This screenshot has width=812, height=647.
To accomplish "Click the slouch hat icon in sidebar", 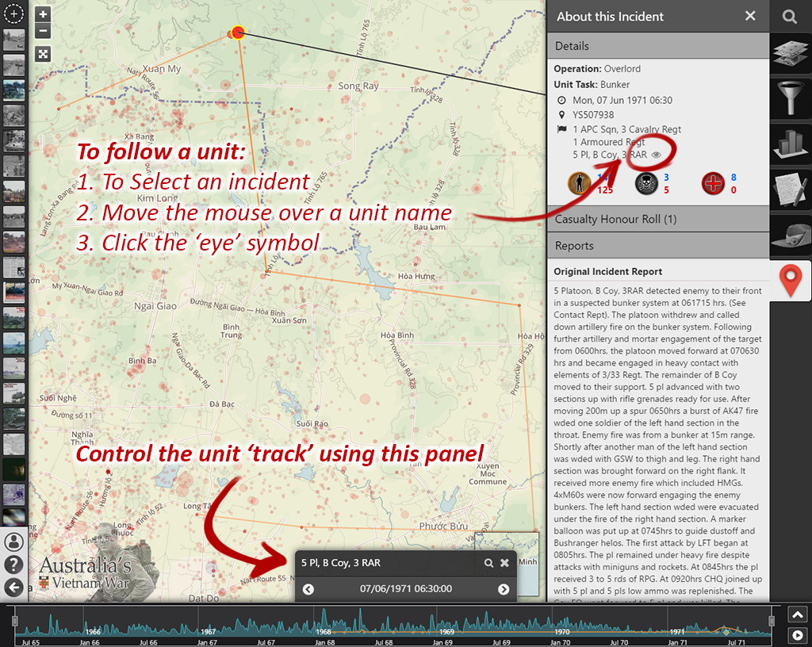I will coord(791,236).
